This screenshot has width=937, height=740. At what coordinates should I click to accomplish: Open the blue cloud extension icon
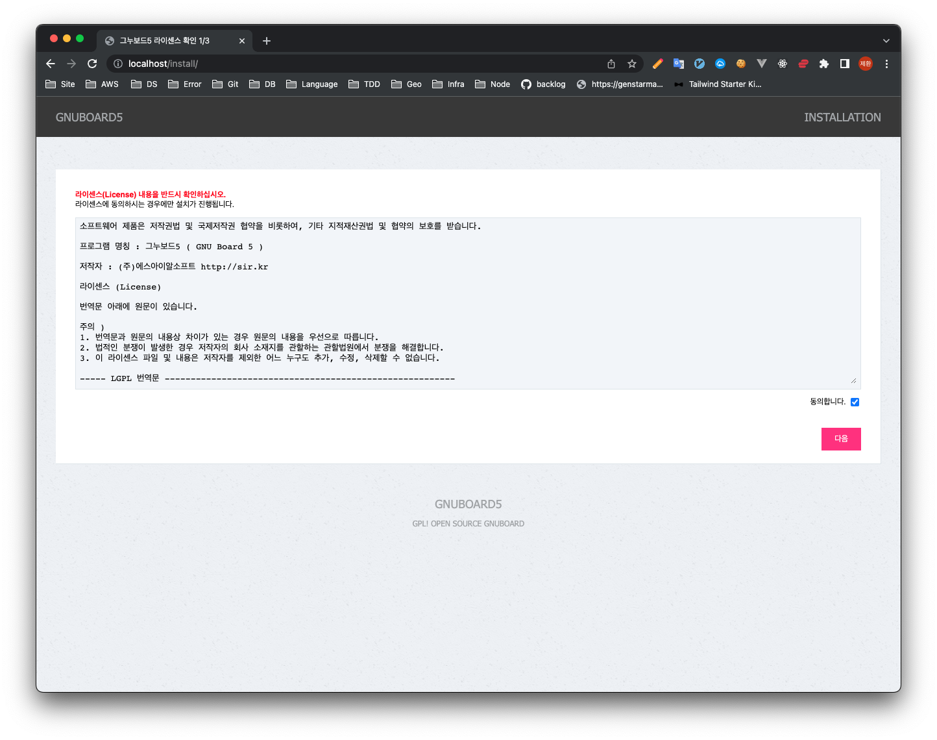720,64
